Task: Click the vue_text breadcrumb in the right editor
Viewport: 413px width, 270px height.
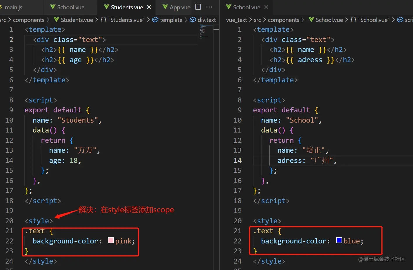Action: point(237,20)
